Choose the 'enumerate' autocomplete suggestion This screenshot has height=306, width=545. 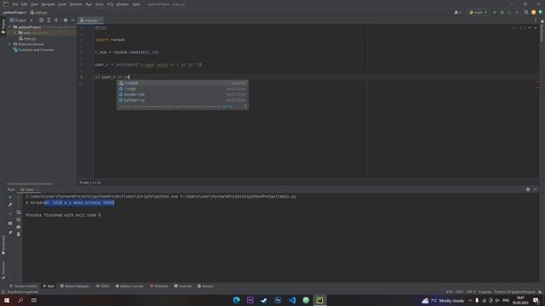[x=182, y=94]
